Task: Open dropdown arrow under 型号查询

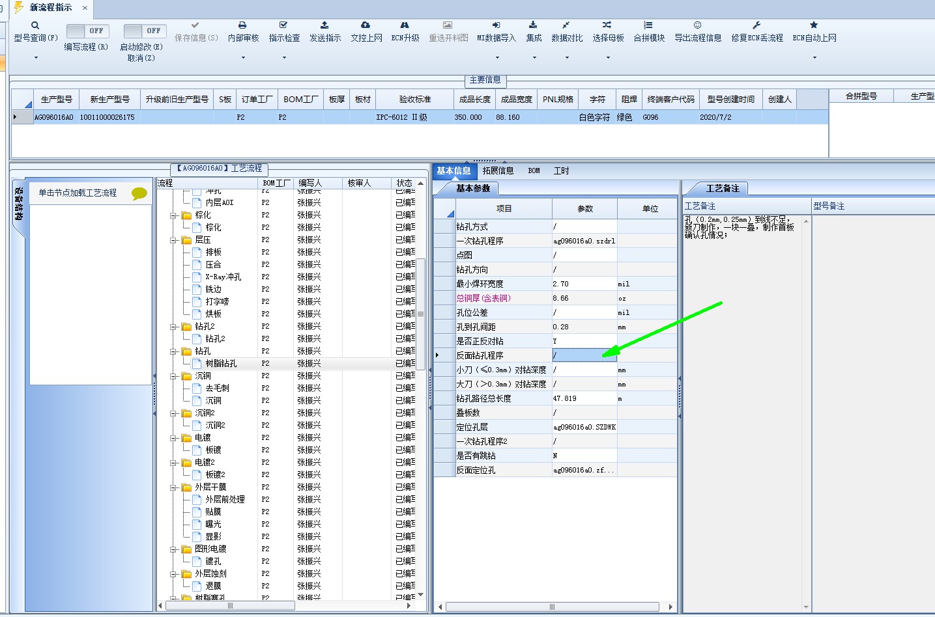Action: pyautogui.click(x=36, y=57)
